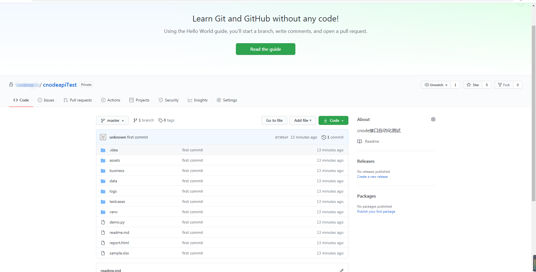
Task: Click the readme.md file icon in file list
Action: pos(103,233)
